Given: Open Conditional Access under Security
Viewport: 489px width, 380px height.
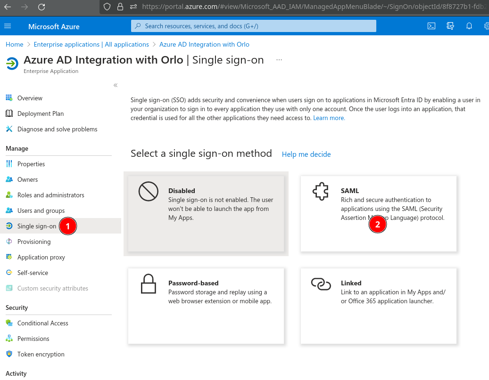Looking at the screenshot, I should coord(43,323).
